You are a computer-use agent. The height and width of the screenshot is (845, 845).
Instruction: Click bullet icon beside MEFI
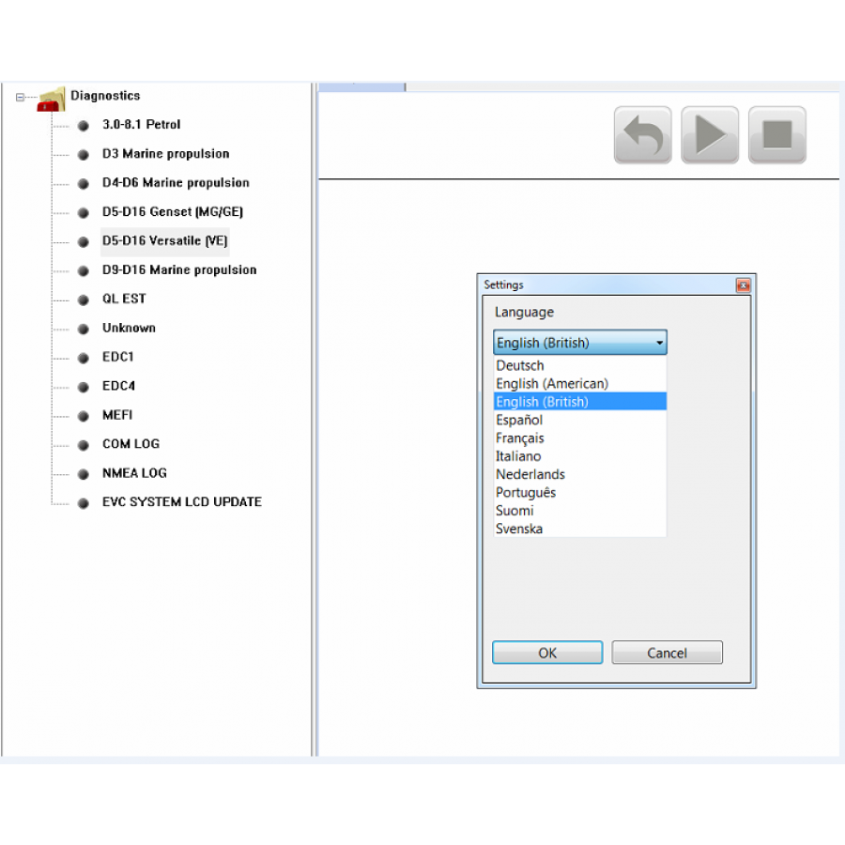coord(83,417)
